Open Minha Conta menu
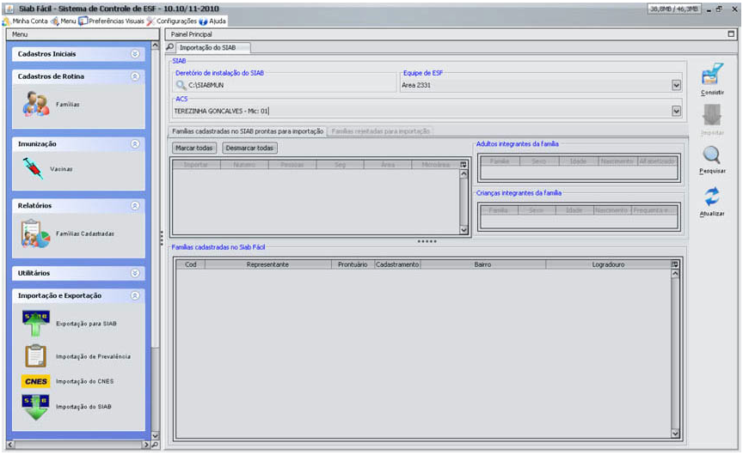 pos(26,21)
